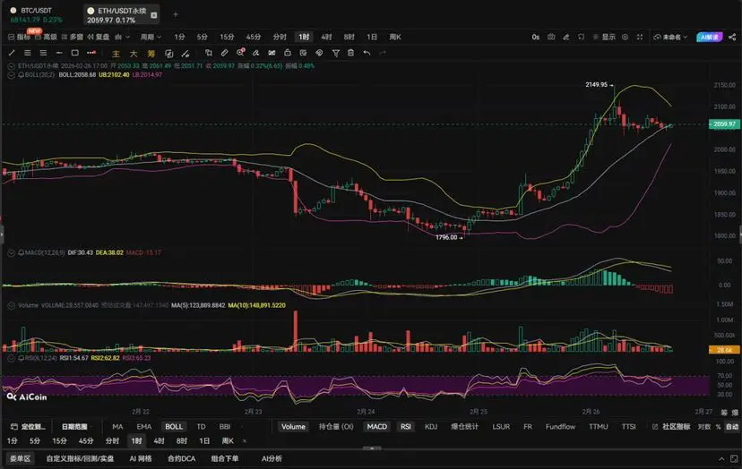Viewport: 742px width, 469px height.
Task: Toggle the 显示 display option
Action: 605,37
